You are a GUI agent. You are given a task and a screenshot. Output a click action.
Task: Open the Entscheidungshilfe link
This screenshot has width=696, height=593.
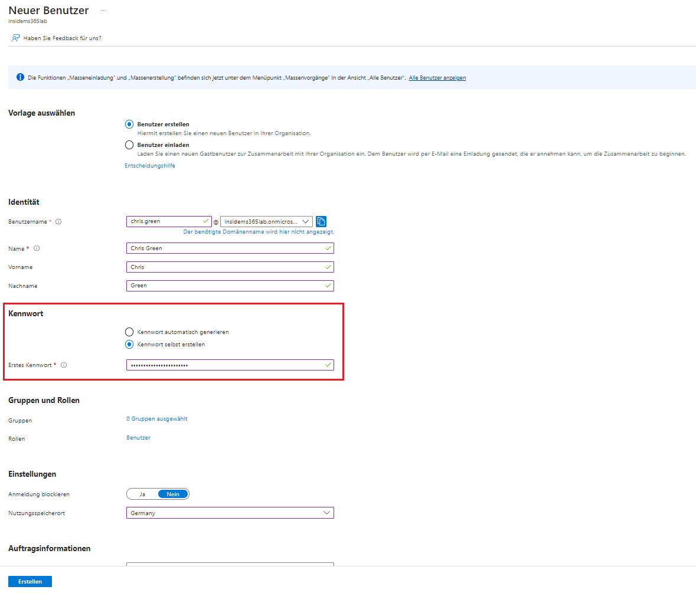point(149,166)
